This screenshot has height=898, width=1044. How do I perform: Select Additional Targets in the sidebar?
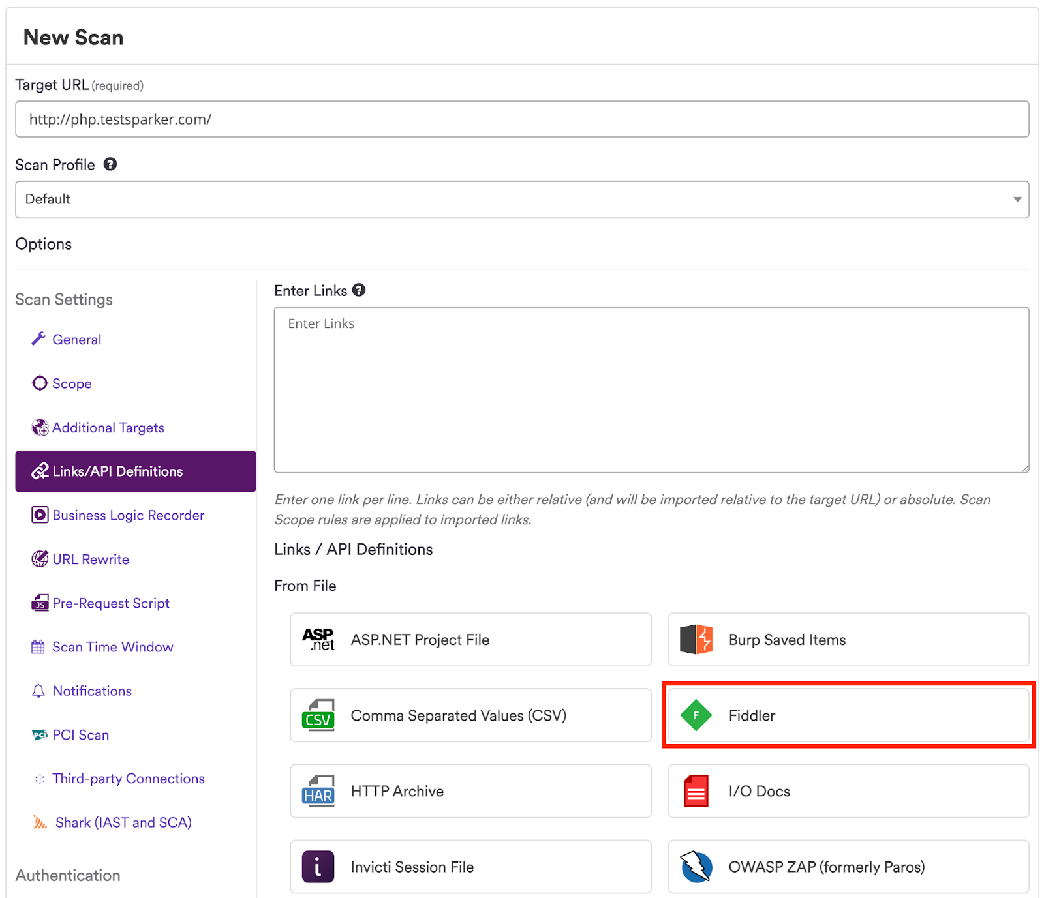click(108, 427)
